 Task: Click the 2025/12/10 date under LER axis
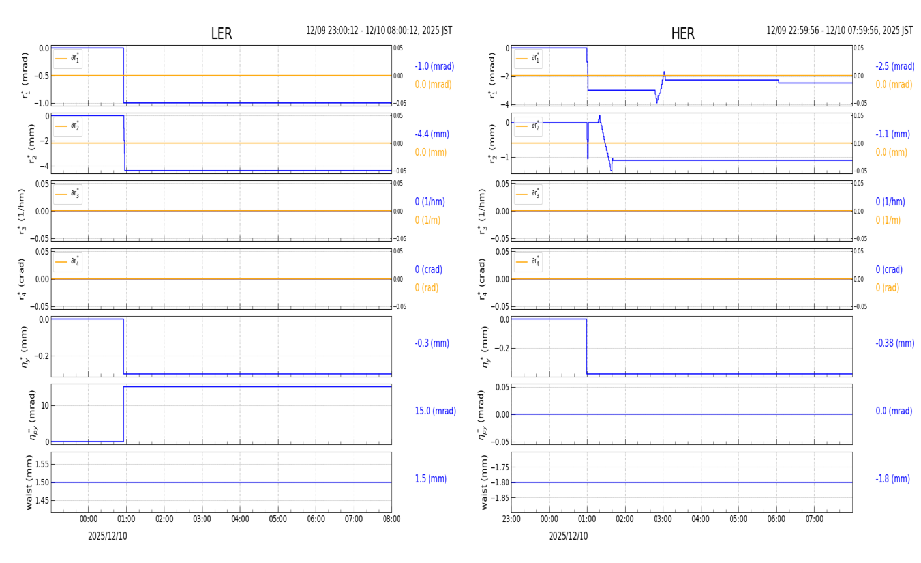pyautogui.click(x=108, y=536)
